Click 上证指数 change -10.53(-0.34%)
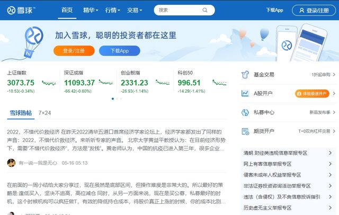This screenshot has width=339, height=215. [x=21, y=91]
